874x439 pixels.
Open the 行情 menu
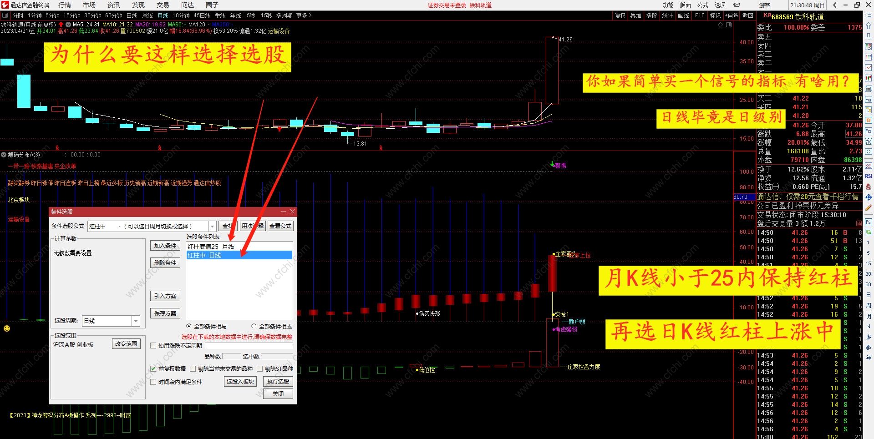pos(65,5)
